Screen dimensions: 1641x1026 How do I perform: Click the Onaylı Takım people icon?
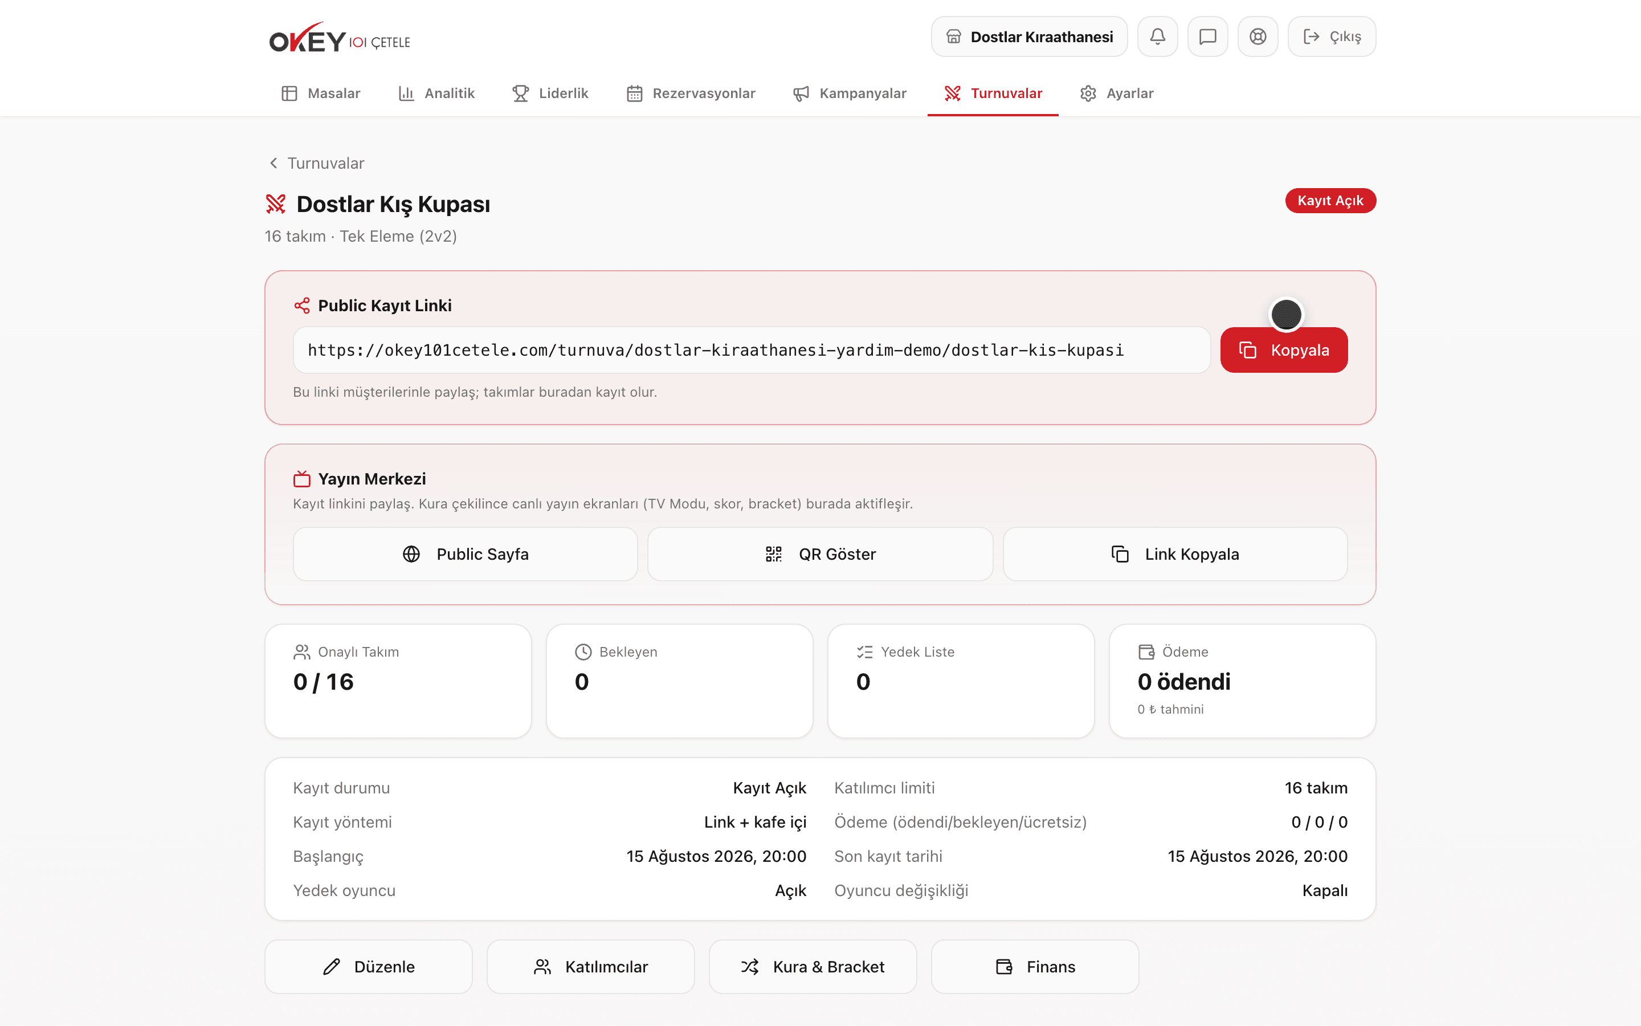coord(302,652)
